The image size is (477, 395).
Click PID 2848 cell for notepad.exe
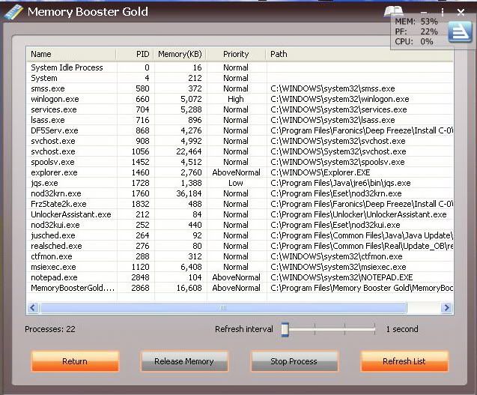click(140, 278)
